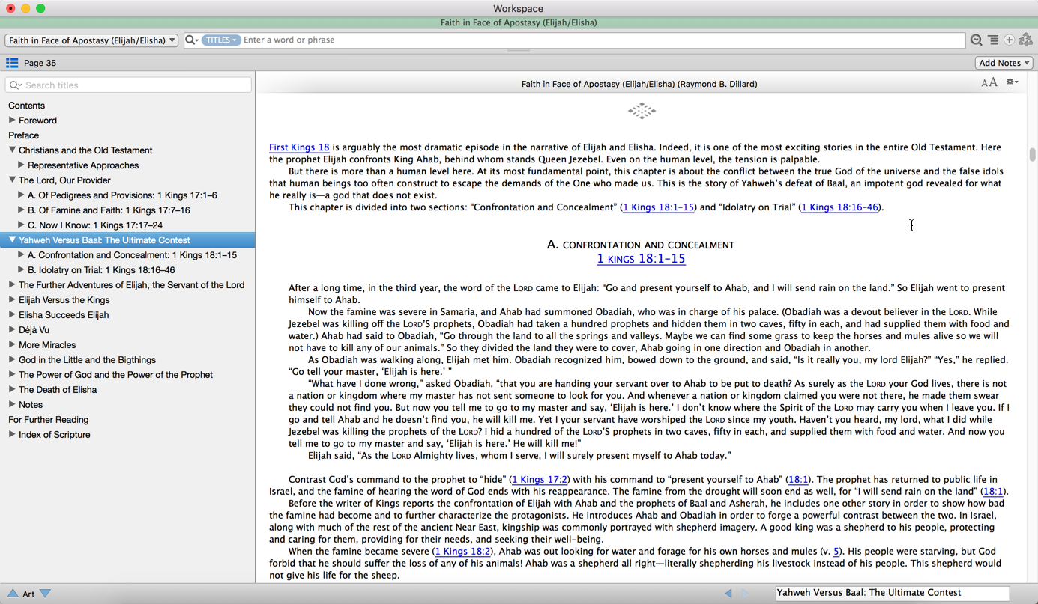Image resolution: width=1038 pixels, height=604 pixels.
Task: Collapse Yahweh Versus Baal section
Action: coord(12,240)
